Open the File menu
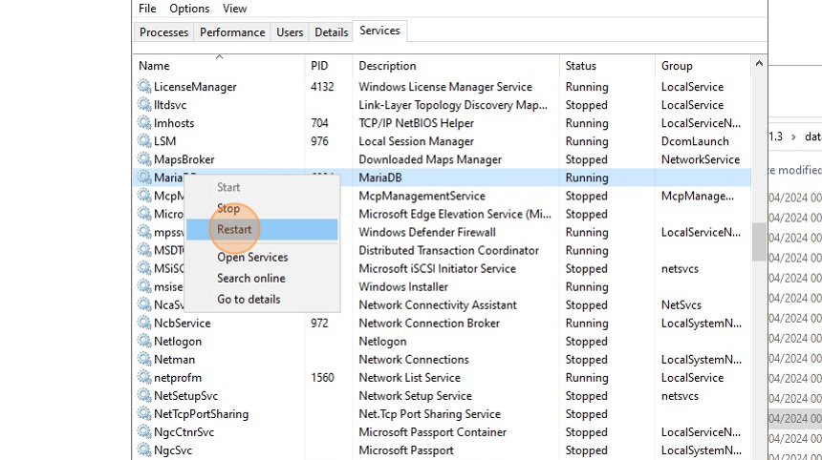Viewport: 822px width, 460px height. click(x=147, y=9)
